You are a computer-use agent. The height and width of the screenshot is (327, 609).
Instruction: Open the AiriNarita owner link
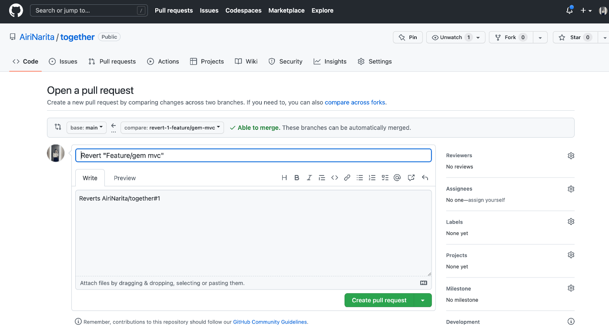pos(37,37)
